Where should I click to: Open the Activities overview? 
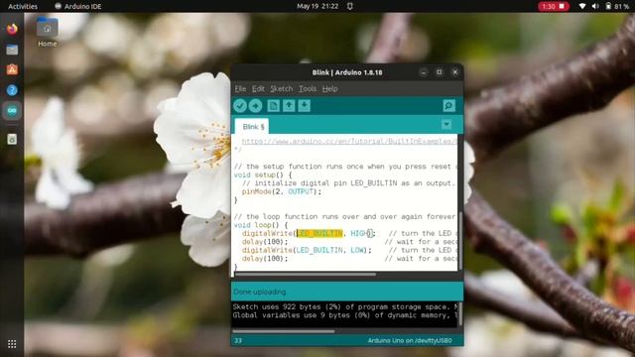[23, 6]
